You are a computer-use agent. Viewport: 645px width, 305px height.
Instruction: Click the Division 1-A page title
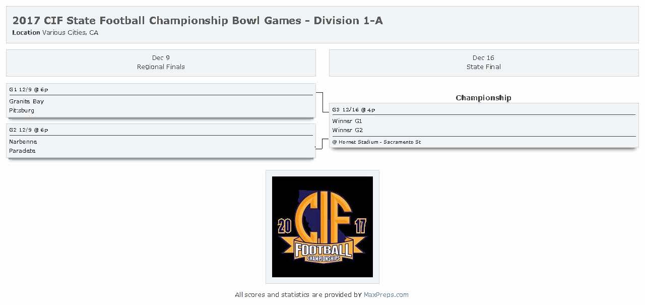pyautogui.click(x=198, y=21)
